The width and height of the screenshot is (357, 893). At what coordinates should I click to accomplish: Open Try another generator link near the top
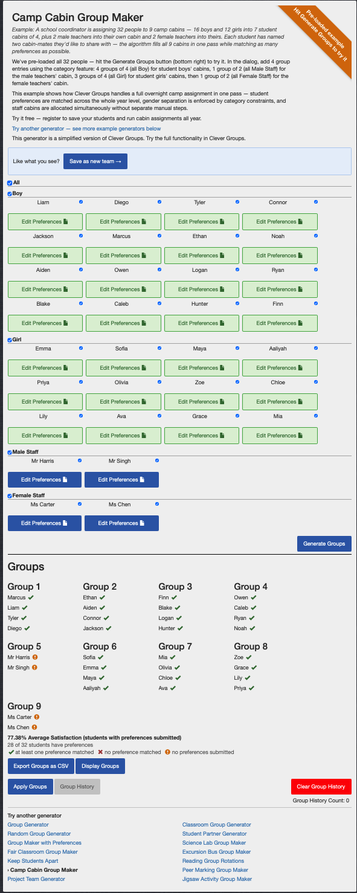pos(86,129)
